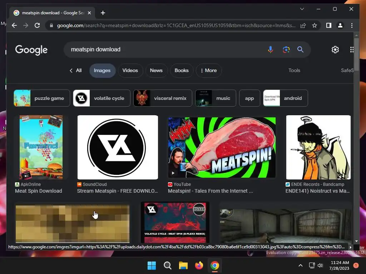Close the meatspin download tab
The width and height of the screenshot is (366, 274).
pyautogui.click(x=89, y=13)
